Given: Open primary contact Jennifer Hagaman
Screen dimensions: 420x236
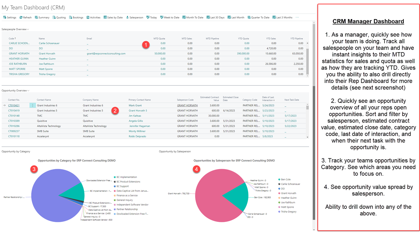Looking at the screenshot, I should [140, 126].
